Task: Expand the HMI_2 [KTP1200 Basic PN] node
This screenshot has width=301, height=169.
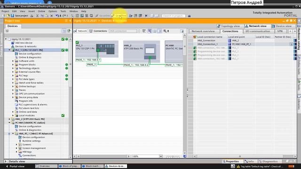Action: pyautogui.click(x=9, y=119)
